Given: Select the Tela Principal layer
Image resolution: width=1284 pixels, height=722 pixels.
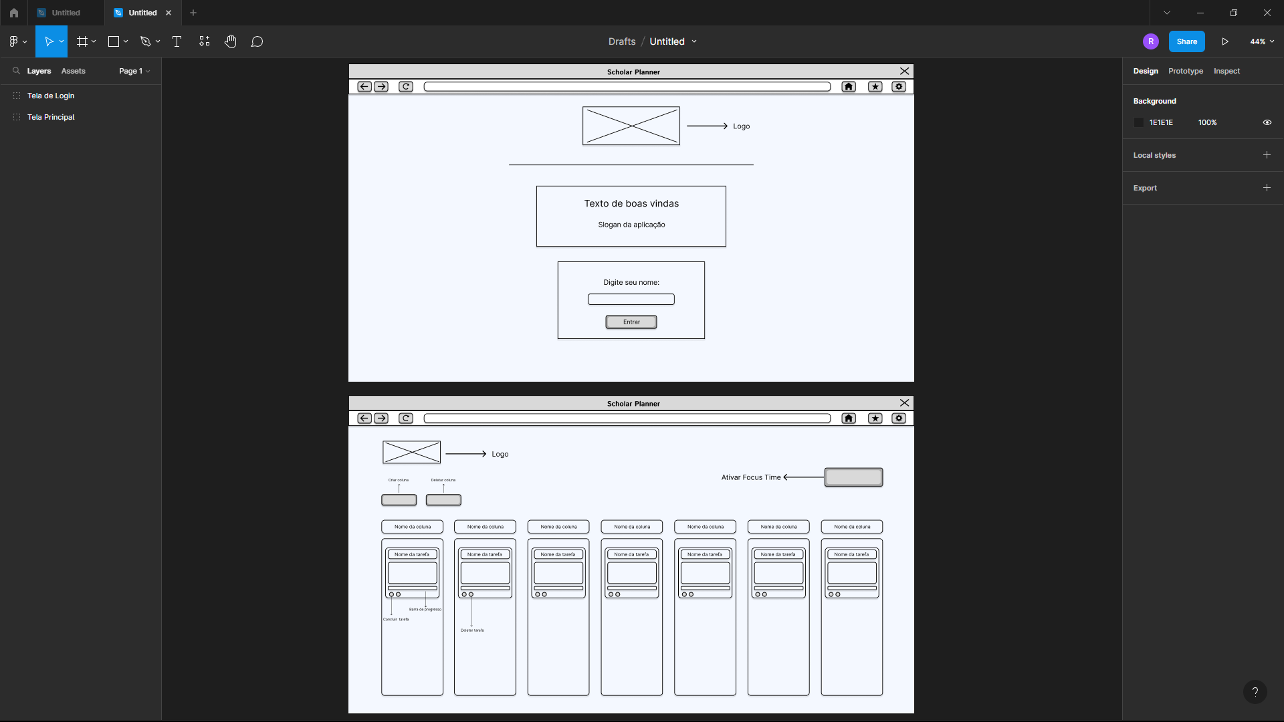Looking at the screenshot, I should tap(50, 117).
